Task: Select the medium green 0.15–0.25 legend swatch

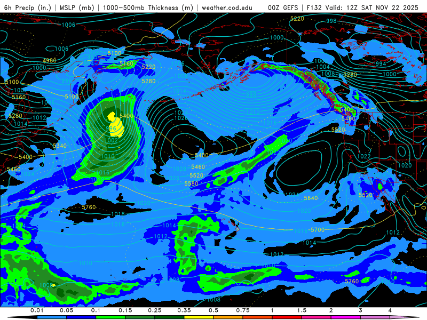Action: tap(140, 317)
